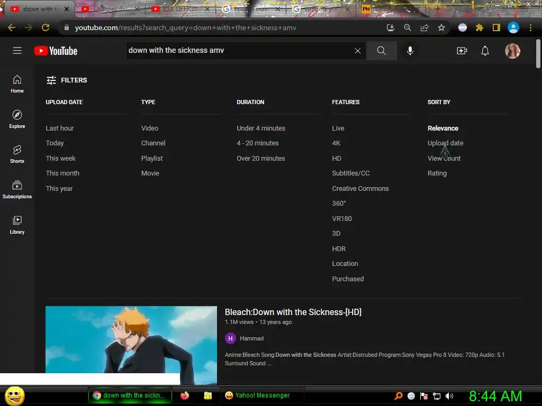Screen dimensions: 542x406
Task: Open Explore in the sidebar
Action: 17,119
